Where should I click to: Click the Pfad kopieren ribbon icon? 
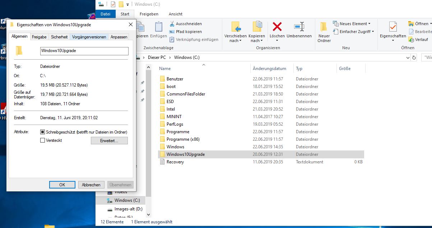point(172,32)
